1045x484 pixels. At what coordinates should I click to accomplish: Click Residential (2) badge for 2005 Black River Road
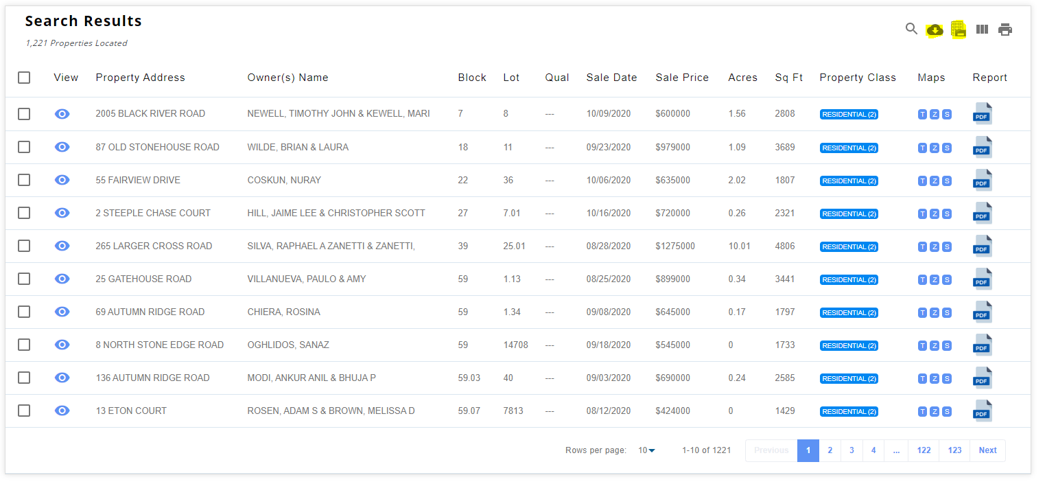(849, 114)
